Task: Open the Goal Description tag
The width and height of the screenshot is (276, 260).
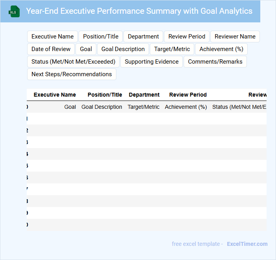Action: coord(123,49)
